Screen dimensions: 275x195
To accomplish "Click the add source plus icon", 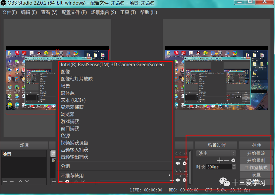I will point(54,181).
